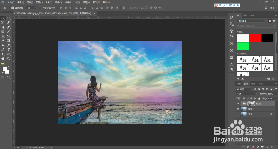The image size is (278, 149).
Task: Select the Zoom tool in toolbar
Action: (x=9, y=59)
